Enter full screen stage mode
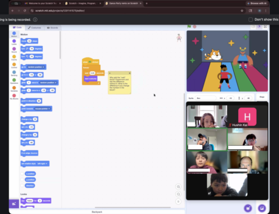The height and width of the screenshot is (214, 279). (x=265, y=27)
